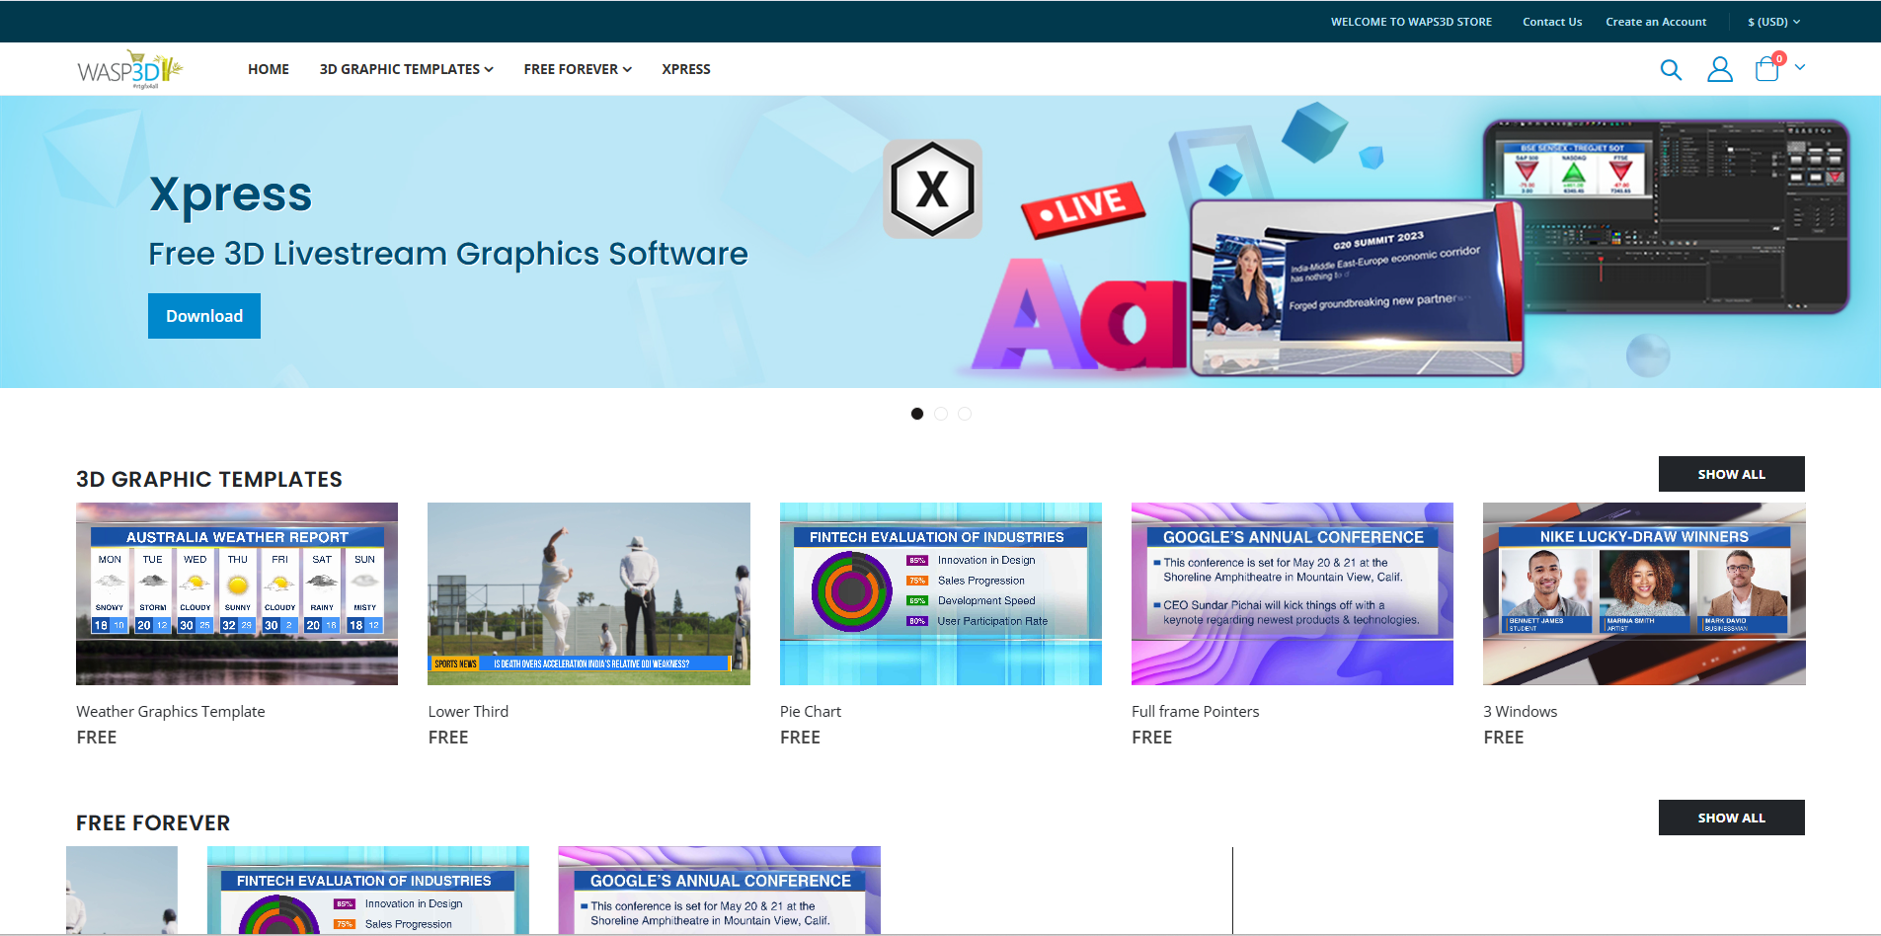The image size is (1881, 936).
Task: Click Show All for 3D Graphic Templates
Action: tap(1732, 474)
